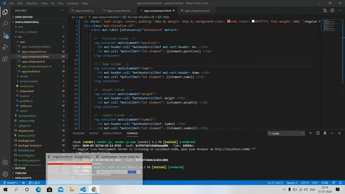Open the Terminal menu
The height and width of the screenshot is (194, 345).
tap(72, 3)
